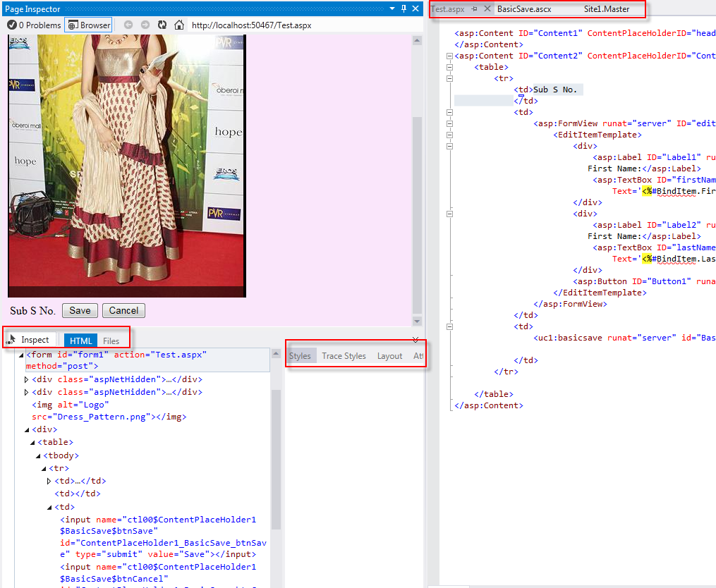Collapse the asp:FormView code region

coord(449,123)
